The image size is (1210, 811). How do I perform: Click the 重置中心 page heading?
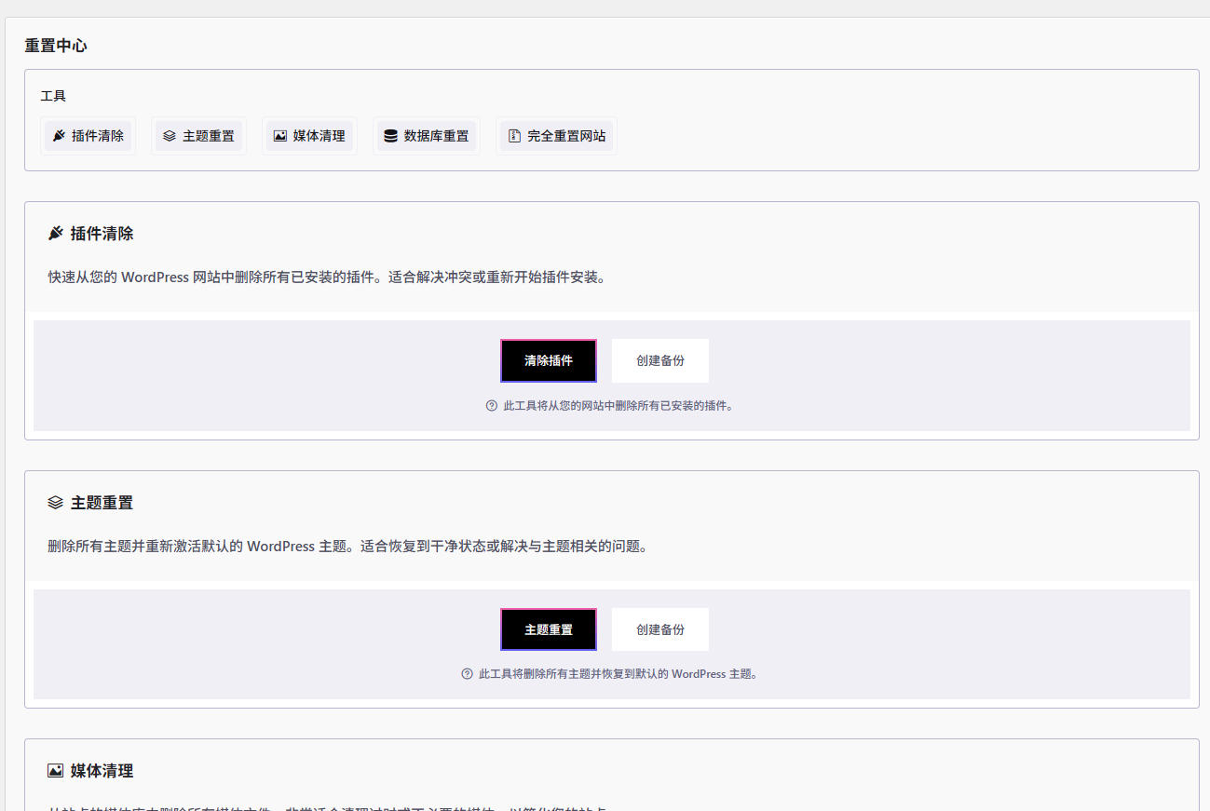pos(55,45)
